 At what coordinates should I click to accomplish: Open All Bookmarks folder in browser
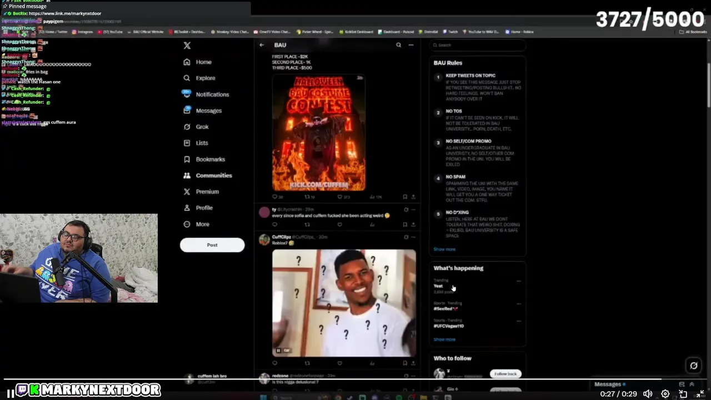click(693, 32)
